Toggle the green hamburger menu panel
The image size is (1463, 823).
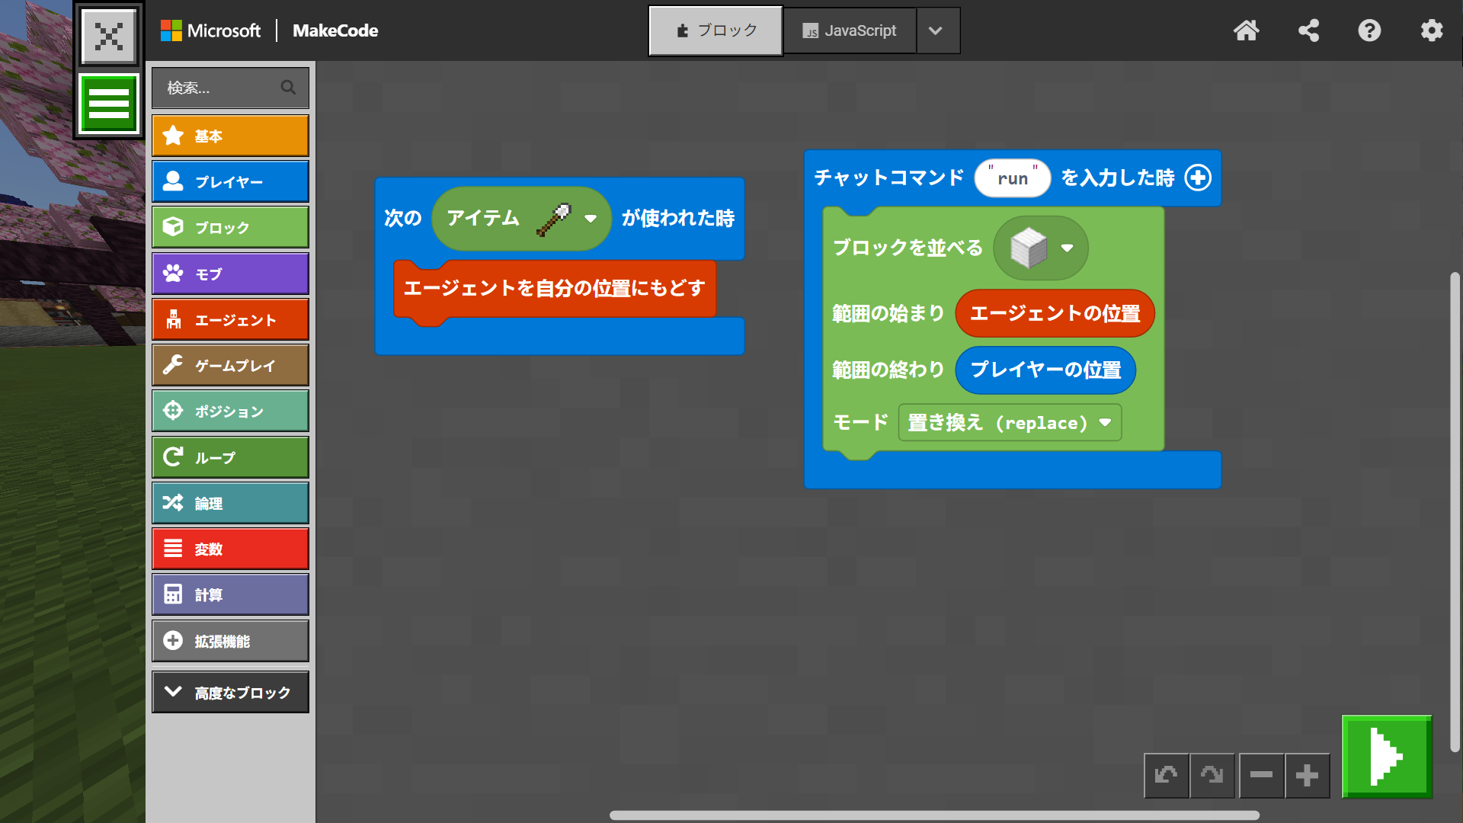(109, 104)
